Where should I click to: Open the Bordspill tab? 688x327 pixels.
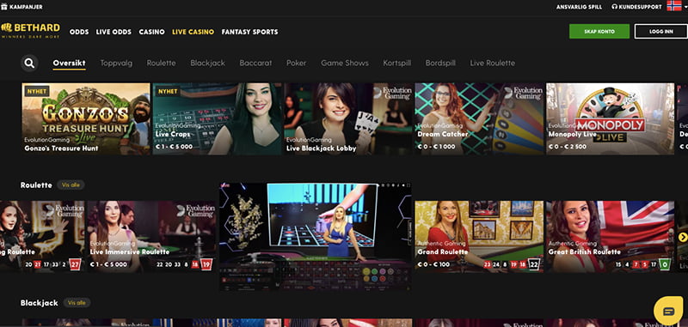[x=440, y=63]
